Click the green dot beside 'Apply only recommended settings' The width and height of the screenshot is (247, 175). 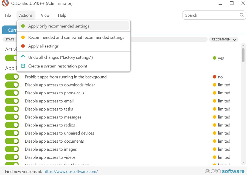pos(23,26)
